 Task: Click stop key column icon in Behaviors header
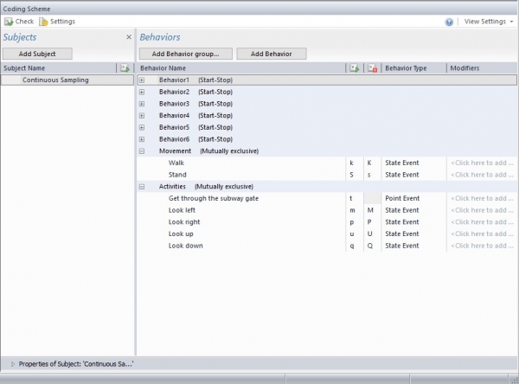tap(372, 68)
